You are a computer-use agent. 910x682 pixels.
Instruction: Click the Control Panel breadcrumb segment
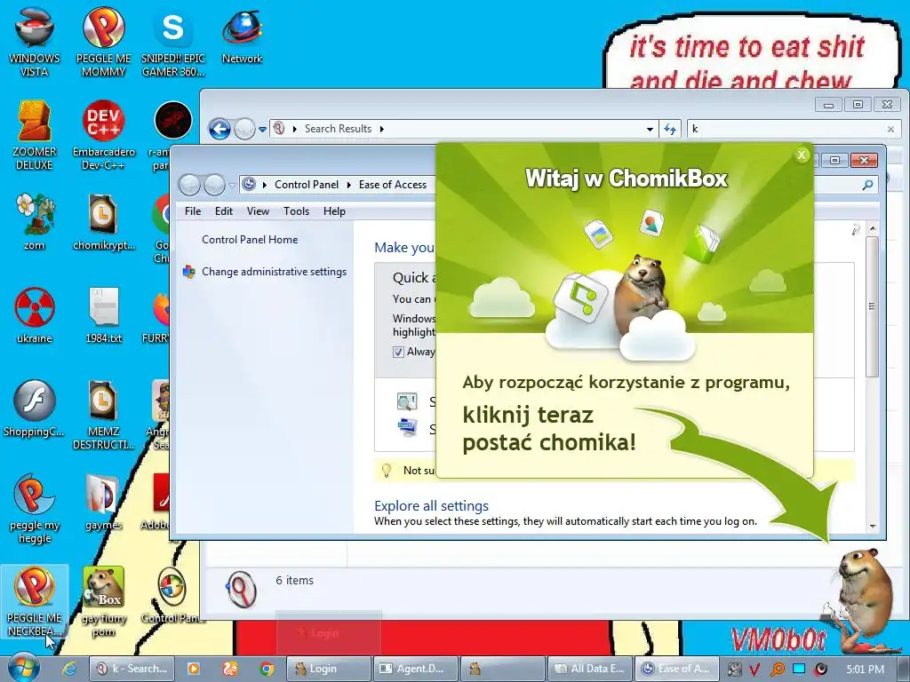(307, 185)
